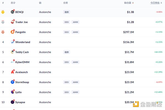Select the DEX tag on Trader Joe
165x110 pixels.
coord(66,22)
